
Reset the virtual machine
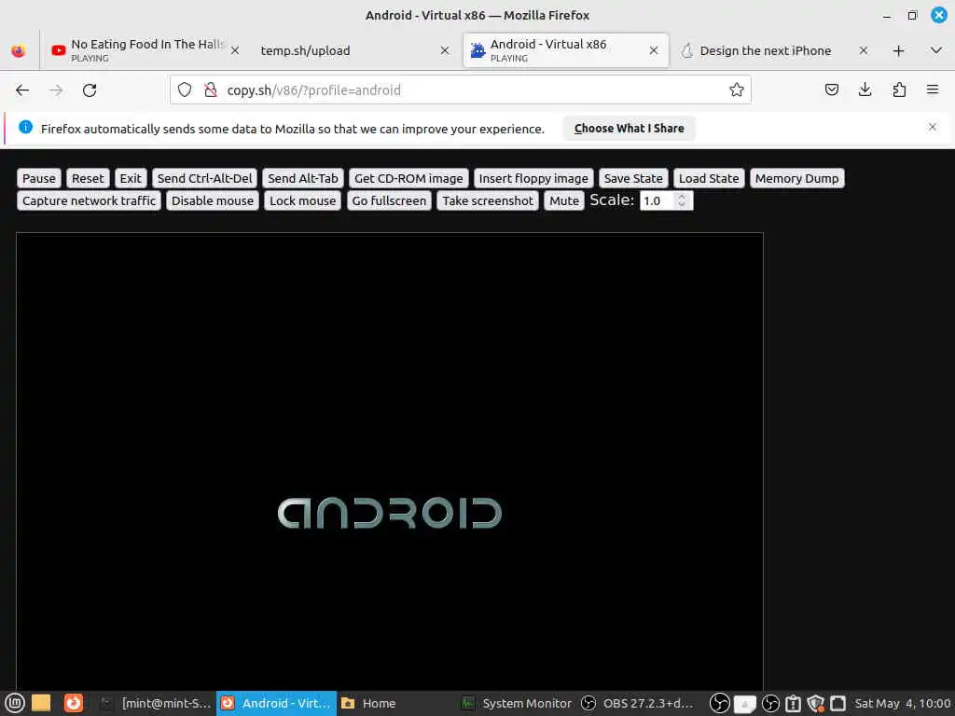coord(88,178)
